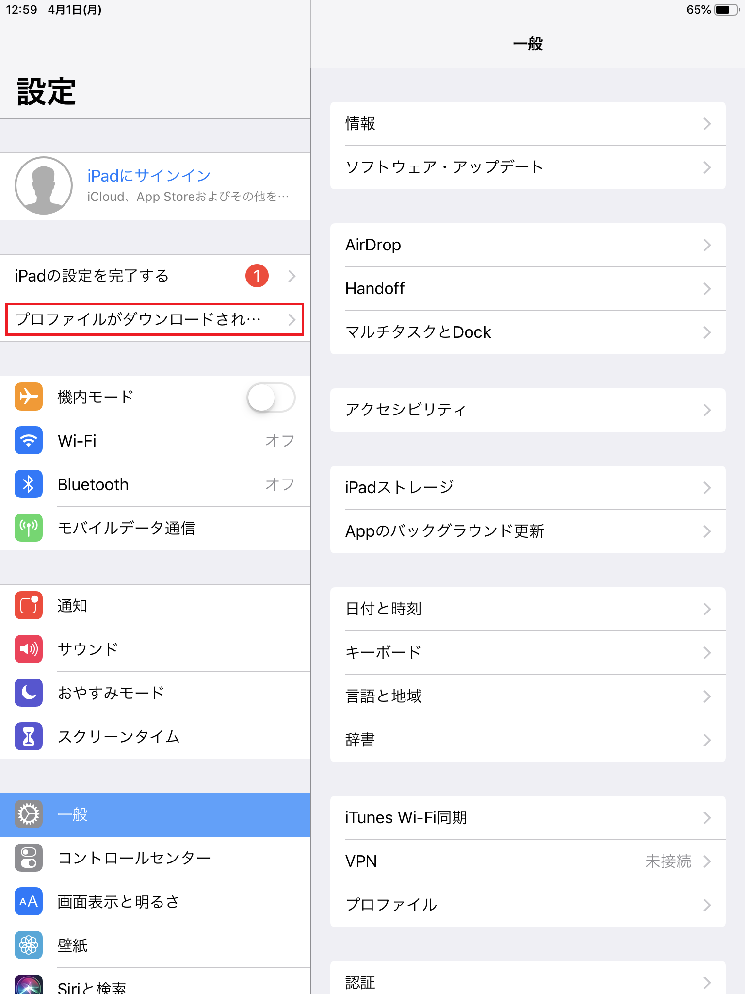745x994 pixels.
Task: Expand the アクセシビリティ row chevron
Action: (x=707, y=410)
